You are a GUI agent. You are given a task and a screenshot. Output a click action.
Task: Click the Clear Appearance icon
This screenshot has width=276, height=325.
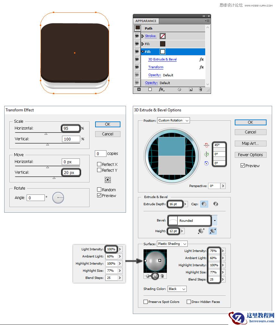[179, 90]
